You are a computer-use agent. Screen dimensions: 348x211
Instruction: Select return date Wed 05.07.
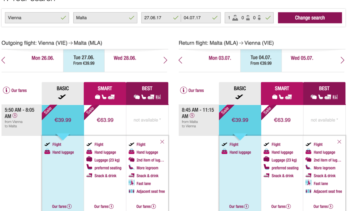[x=302, y=58]
